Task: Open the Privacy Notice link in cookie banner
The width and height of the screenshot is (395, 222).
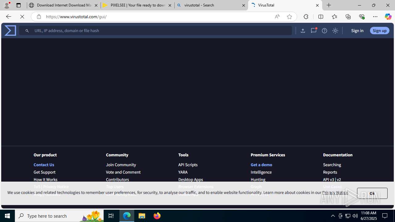Action: 335,192
